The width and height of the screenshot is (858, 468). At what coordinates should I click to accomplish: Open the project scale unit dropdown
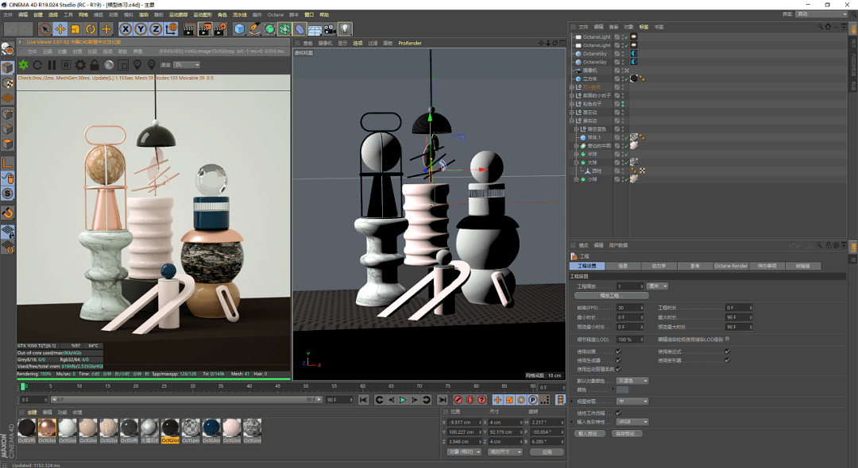tap(658, 286)
